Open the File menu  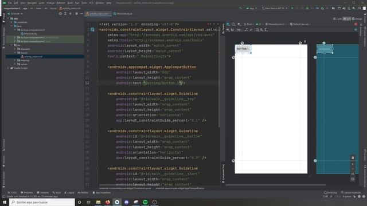click(x=10, y=3)
